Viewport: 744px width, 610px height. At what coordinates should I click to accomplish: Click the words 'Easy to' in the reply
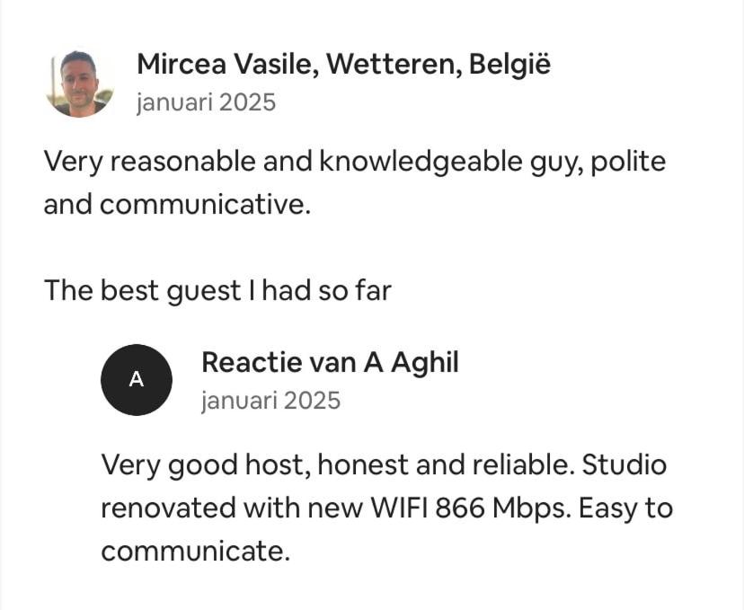[625, 508]
